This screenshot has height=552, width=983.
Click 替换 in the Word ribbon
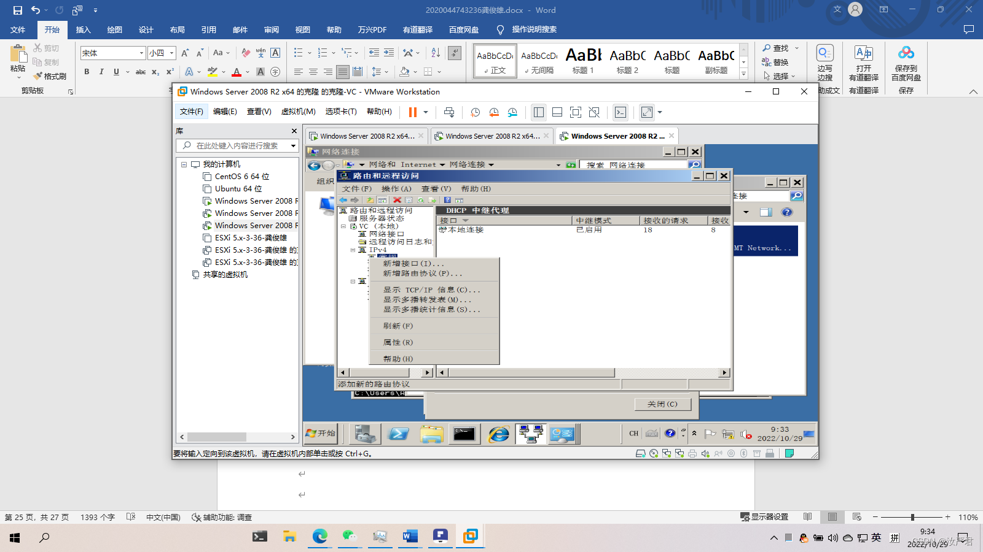(x=775, y=62)
